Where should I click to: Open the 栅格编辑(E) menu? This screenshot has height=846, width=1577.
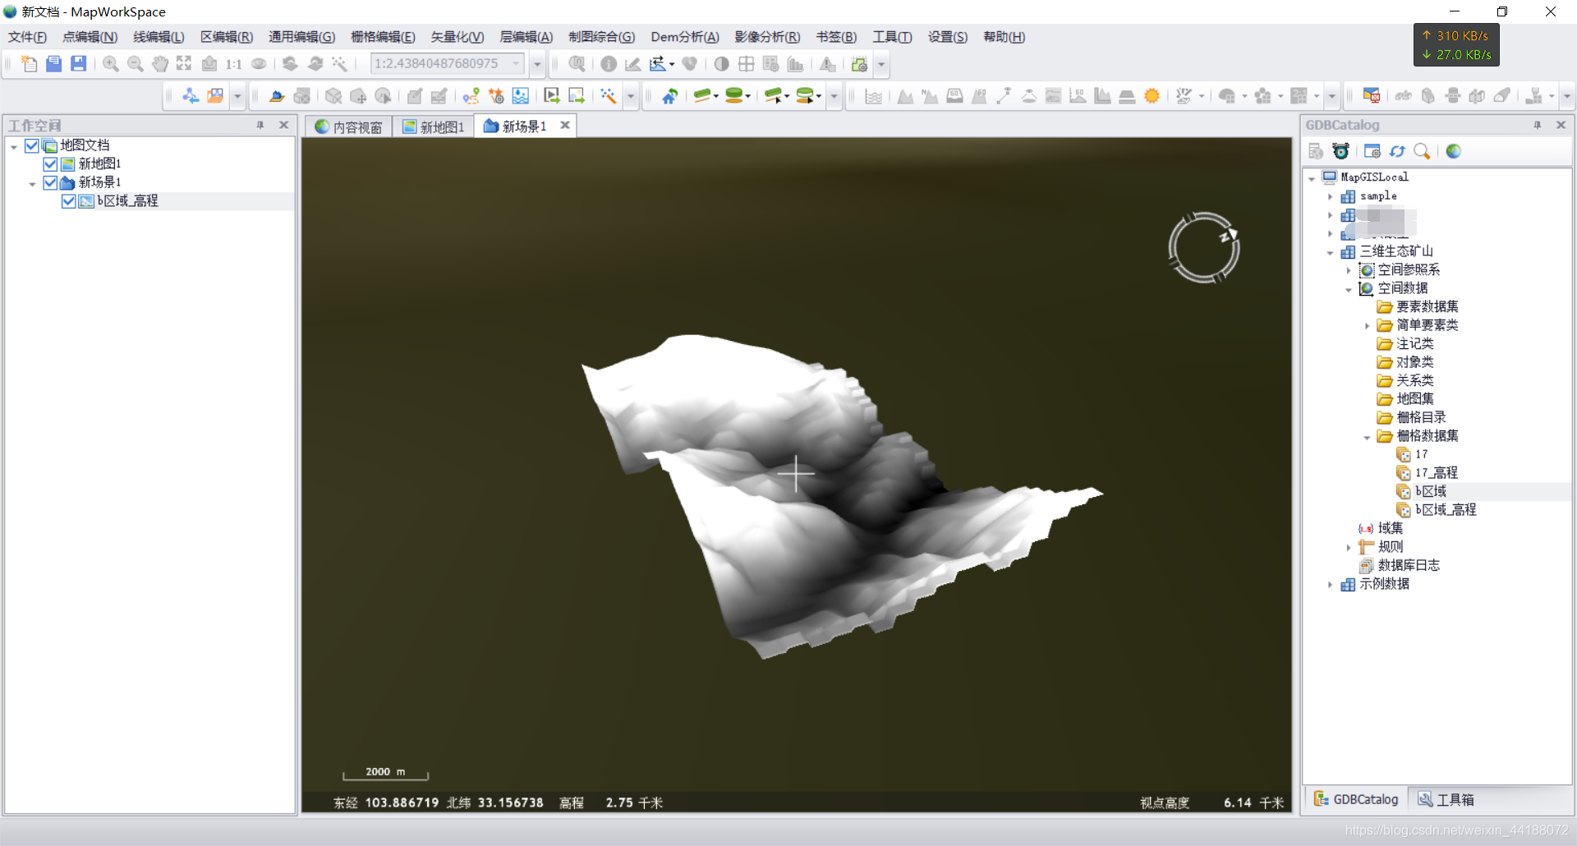(x=383, y=37)
